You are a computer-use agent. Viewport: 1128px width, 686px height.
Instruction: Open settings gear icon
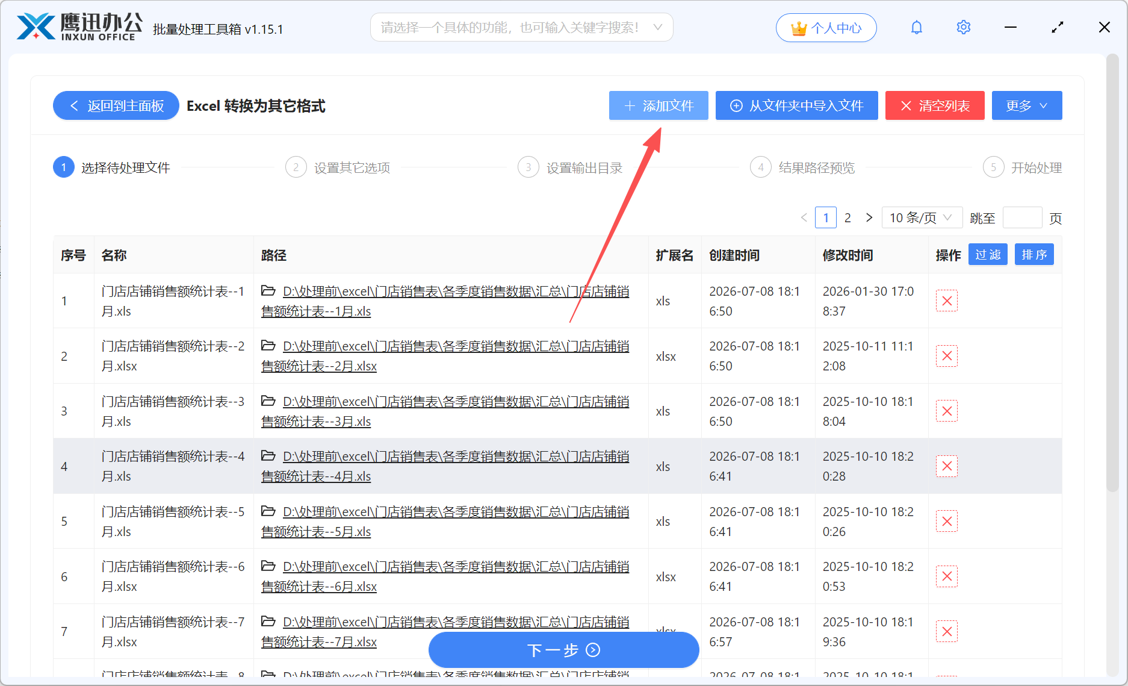(x=963, y=28)
